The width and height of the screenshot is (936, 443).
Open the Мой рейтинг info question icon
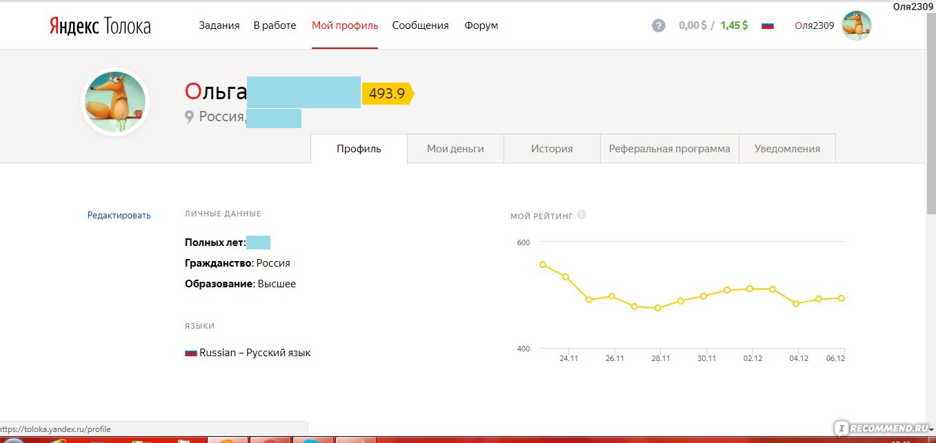click(x=581, y=214)
